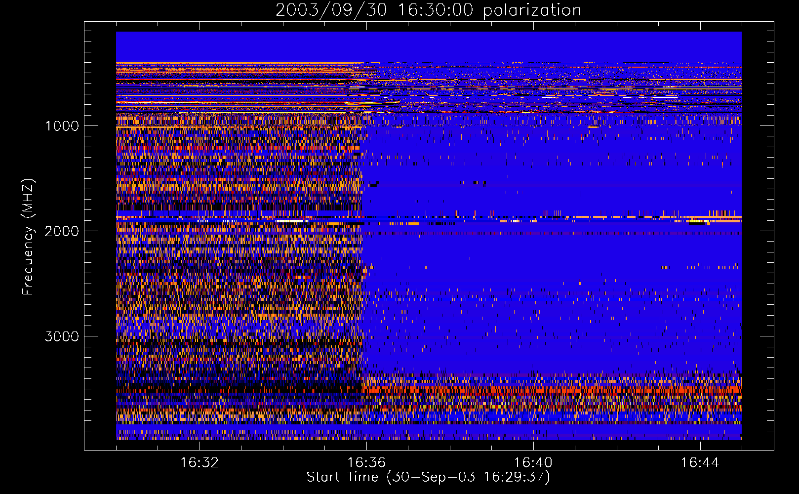Click the solid blue band at the spectrogram top
Screen dimensions: 799x494
429,46
